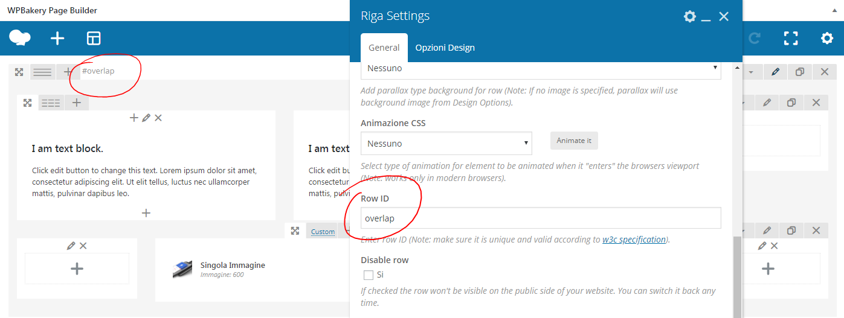Clone the Custom row

coord(791,231)
